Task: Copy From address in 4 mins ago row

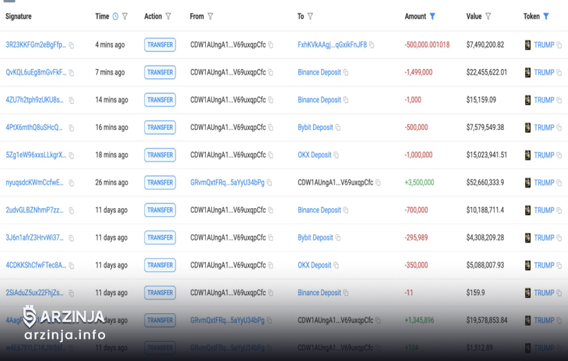Action: (x=271, y=45)
